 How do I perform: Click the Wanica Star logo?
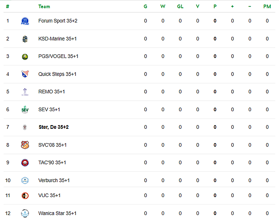[x=25, y=213]
